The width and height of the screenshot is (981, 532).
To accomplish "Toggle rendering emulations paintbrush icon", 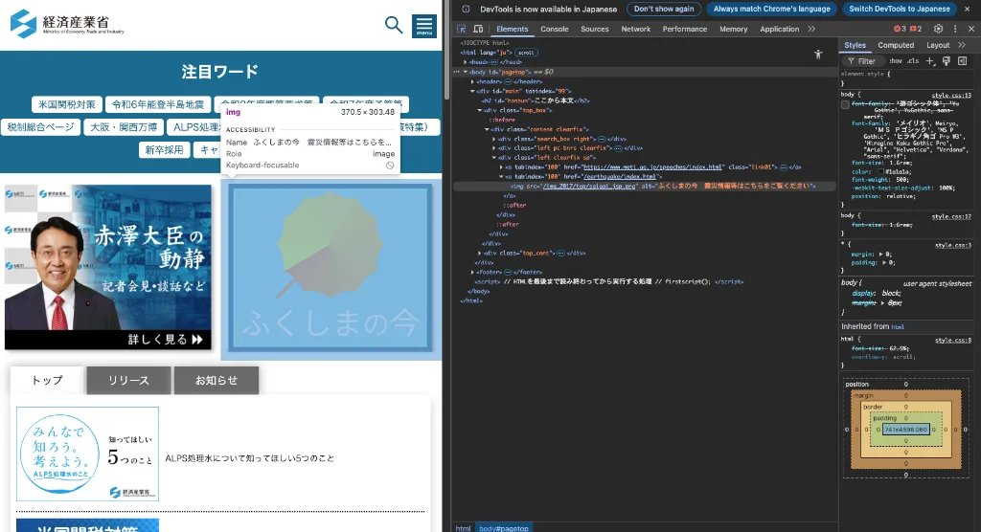I will tap(946, 60).
